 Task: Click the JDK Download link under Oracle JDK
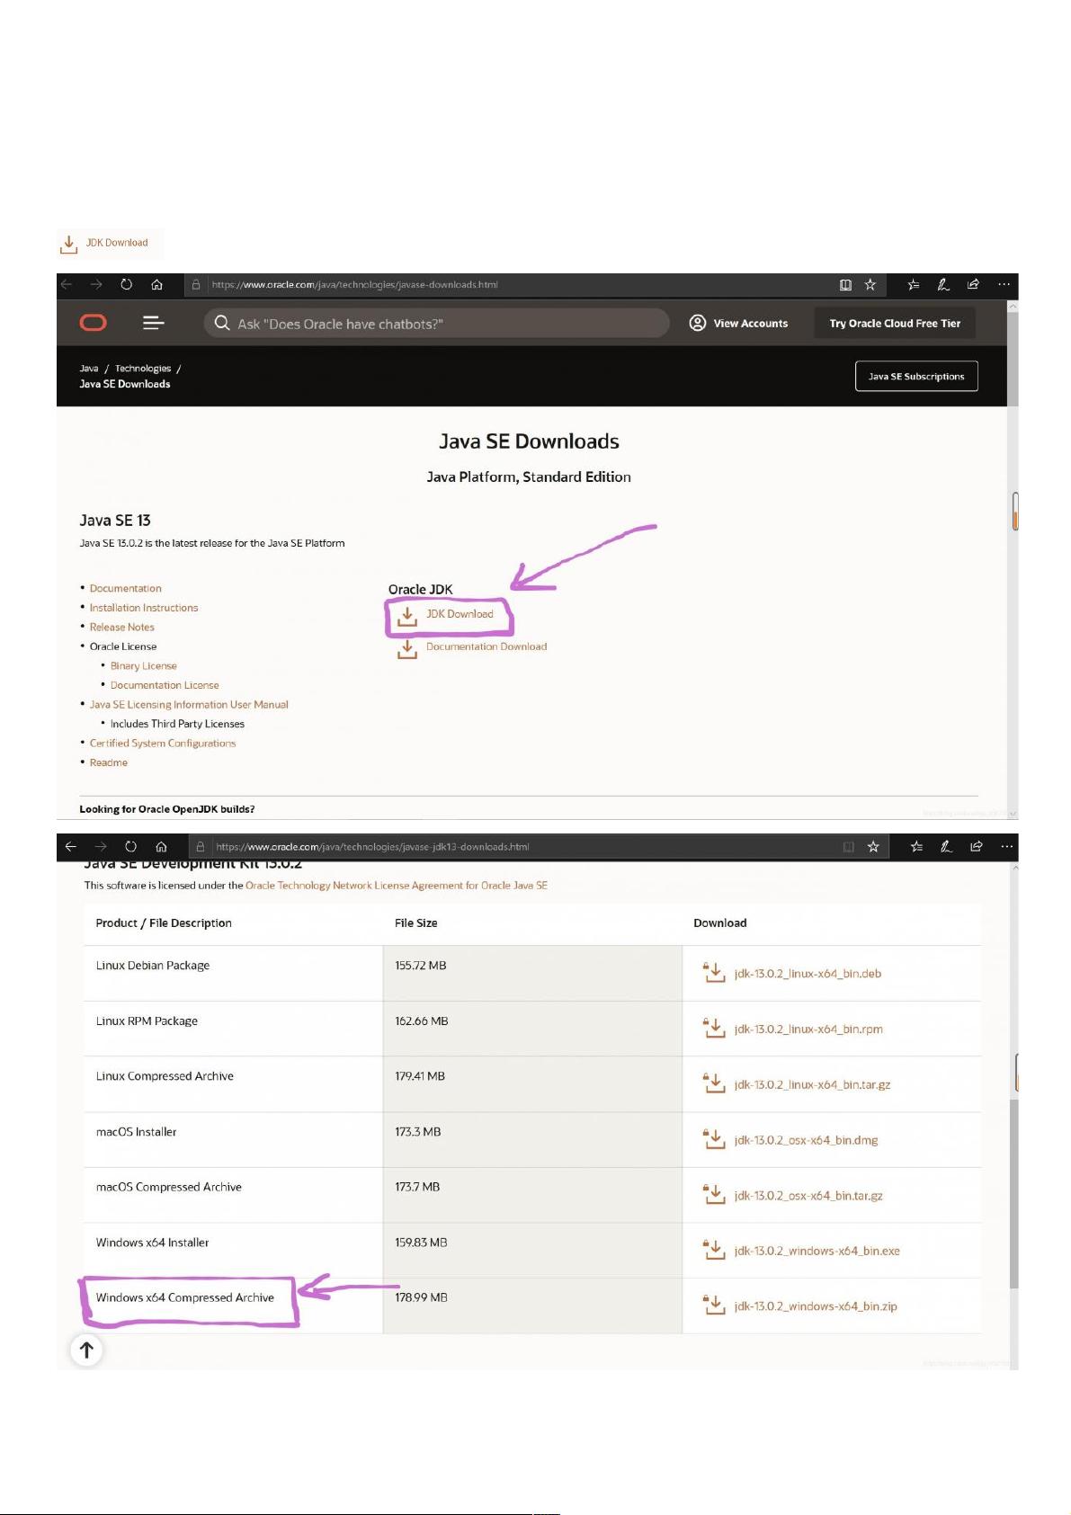(x=459, y=614)
